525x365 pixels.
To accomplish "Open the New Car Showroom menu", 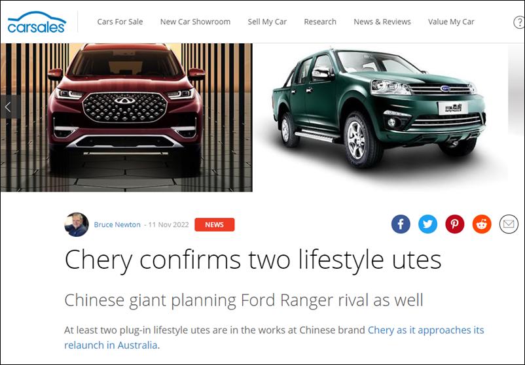I will click(195, 22).
